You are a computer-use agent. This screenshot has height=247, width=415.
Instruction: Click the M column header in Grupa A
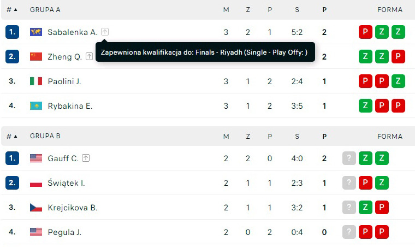[x=226, y=10]
